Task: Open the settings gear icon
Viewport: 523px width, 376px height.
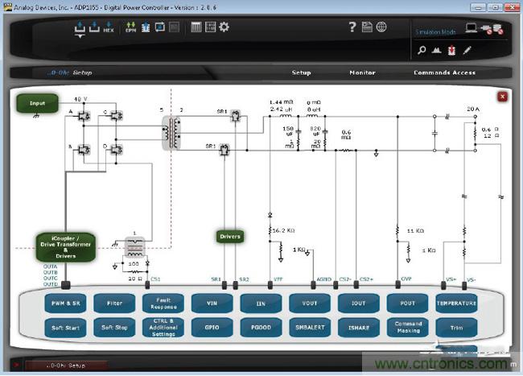Action: tap(224, 27)
